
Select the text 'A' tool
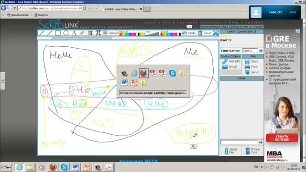click(x=74, y=33)
